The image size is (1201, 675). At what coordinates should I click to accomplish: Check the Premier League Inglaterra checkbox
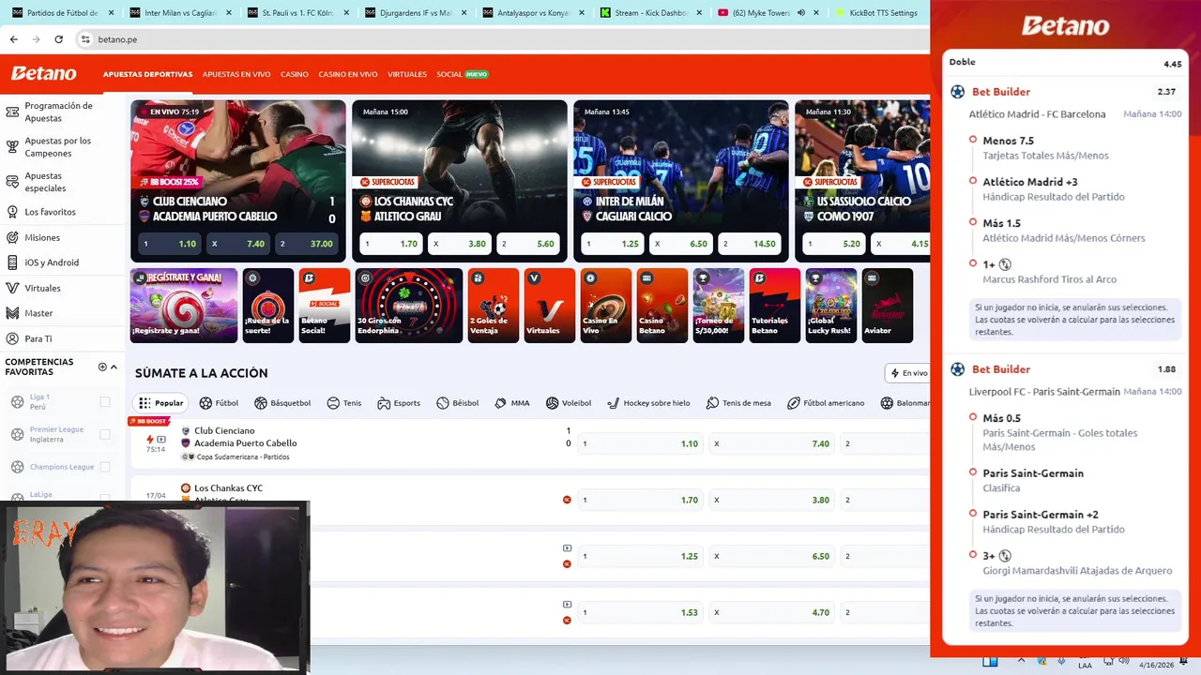click(105, 435)
